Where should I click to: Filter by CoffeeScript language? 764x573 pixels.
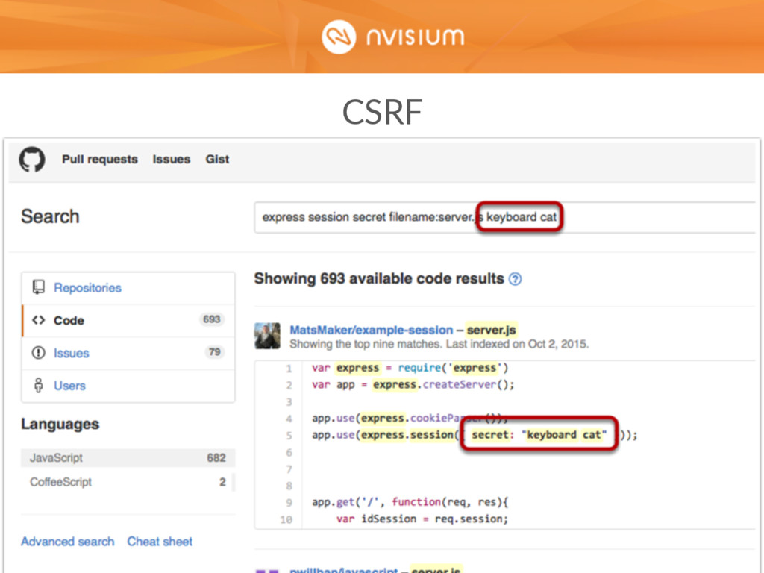128,483
